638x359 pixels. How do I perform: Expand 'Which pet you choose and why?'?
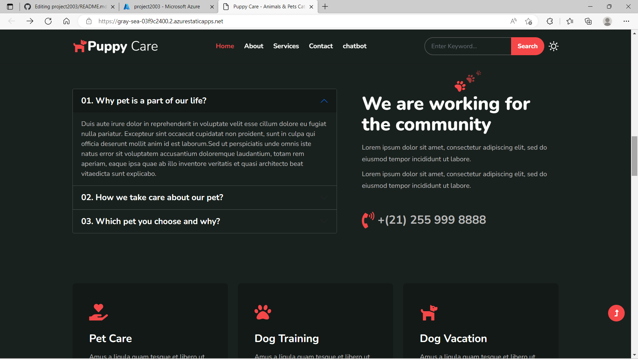(204, 221)
